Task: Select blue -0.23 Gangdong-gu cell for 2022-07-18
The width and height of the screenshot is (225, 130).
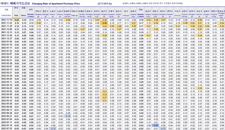Action: click(x=155, y=125)
